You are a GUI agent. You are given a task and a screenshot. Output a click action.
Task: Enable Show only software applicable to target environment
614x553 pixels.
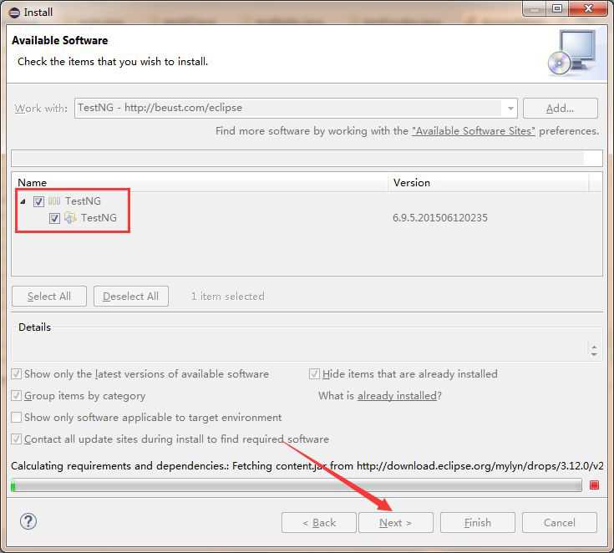17,418
